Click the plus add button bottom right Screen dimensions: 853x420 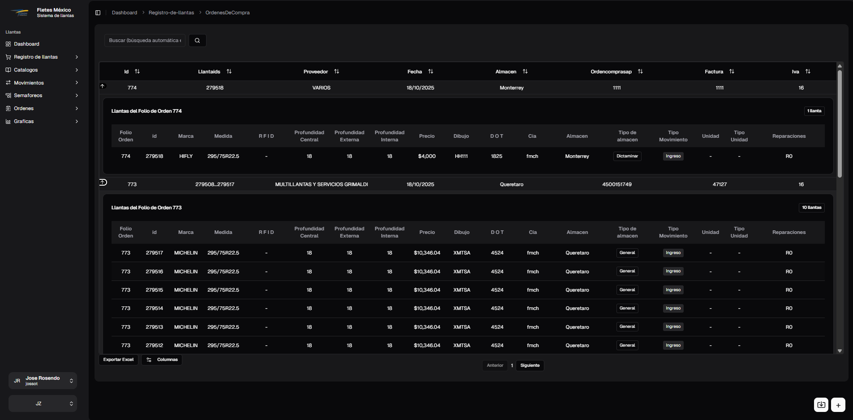pyautogui.click(x=838, y=405)
